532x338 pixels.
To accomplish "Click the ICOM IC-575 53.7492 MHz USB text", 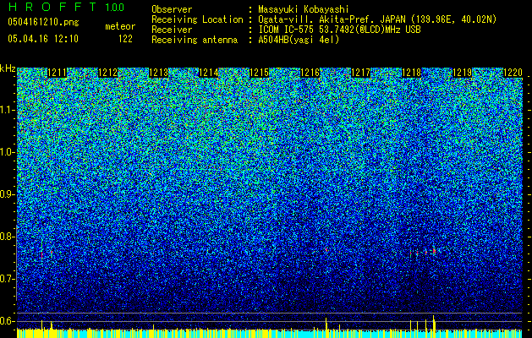I will pos(339,30).
